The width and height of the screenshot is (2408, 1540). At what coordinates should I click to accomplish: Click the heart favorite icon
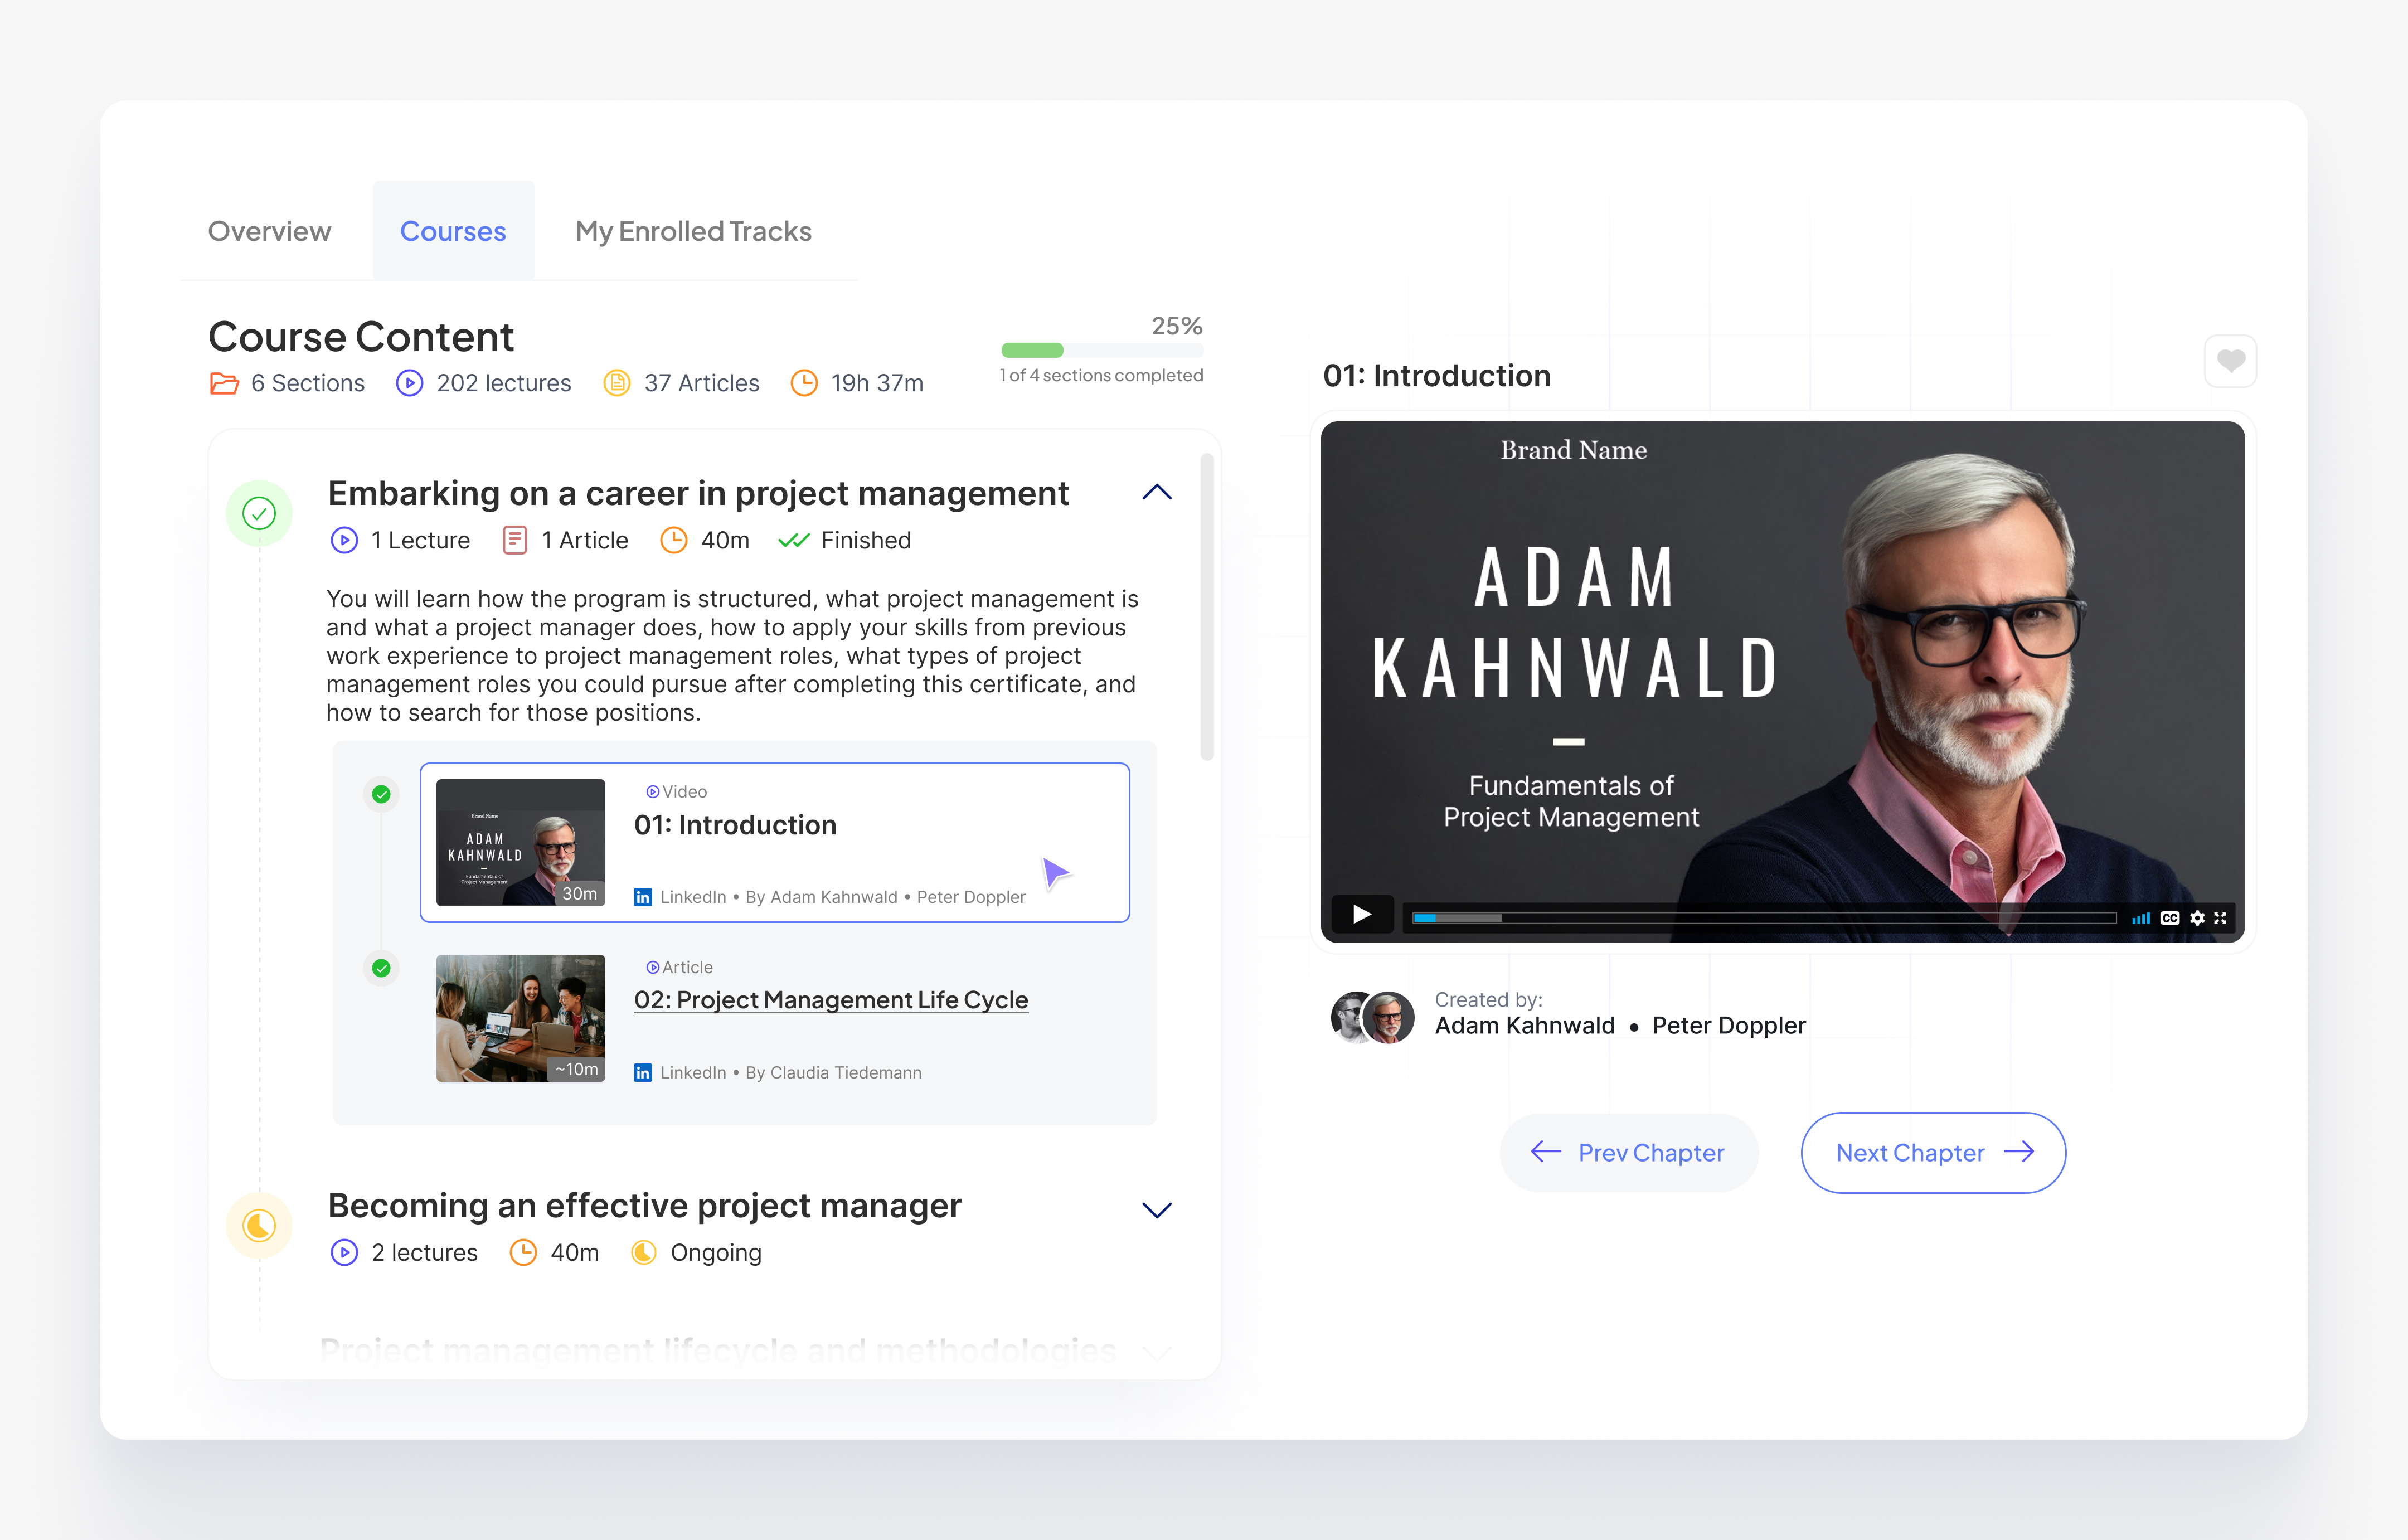(x=2230, y=360)
